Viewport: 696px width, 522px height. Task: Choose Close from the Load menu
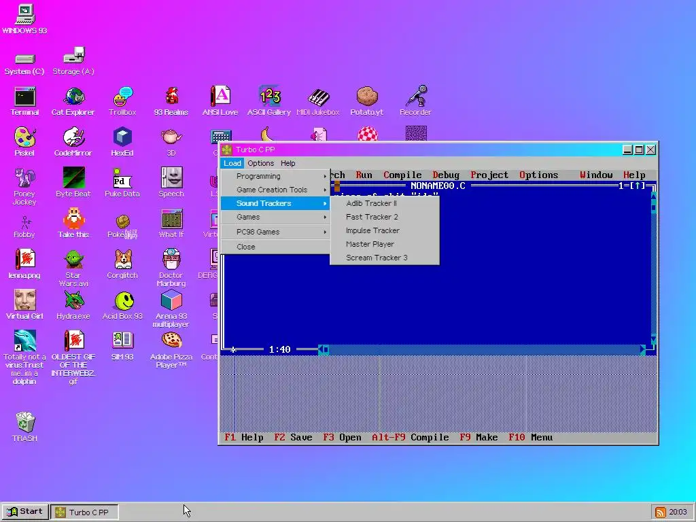275,247
